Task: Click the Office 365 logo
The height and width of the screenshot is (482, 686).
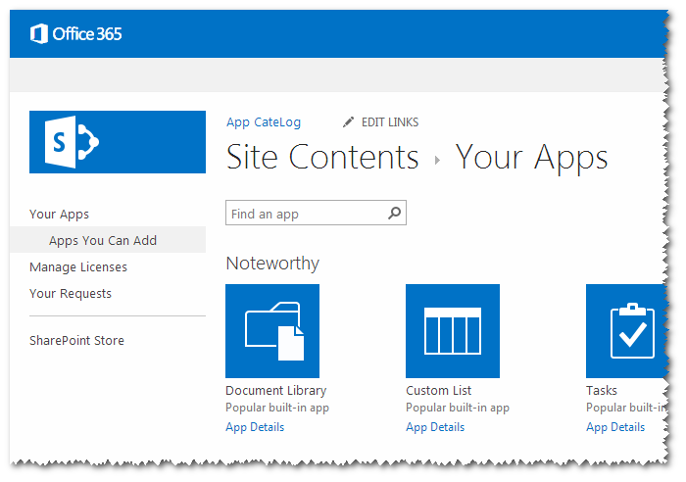Action: click(x=75, y=33)
